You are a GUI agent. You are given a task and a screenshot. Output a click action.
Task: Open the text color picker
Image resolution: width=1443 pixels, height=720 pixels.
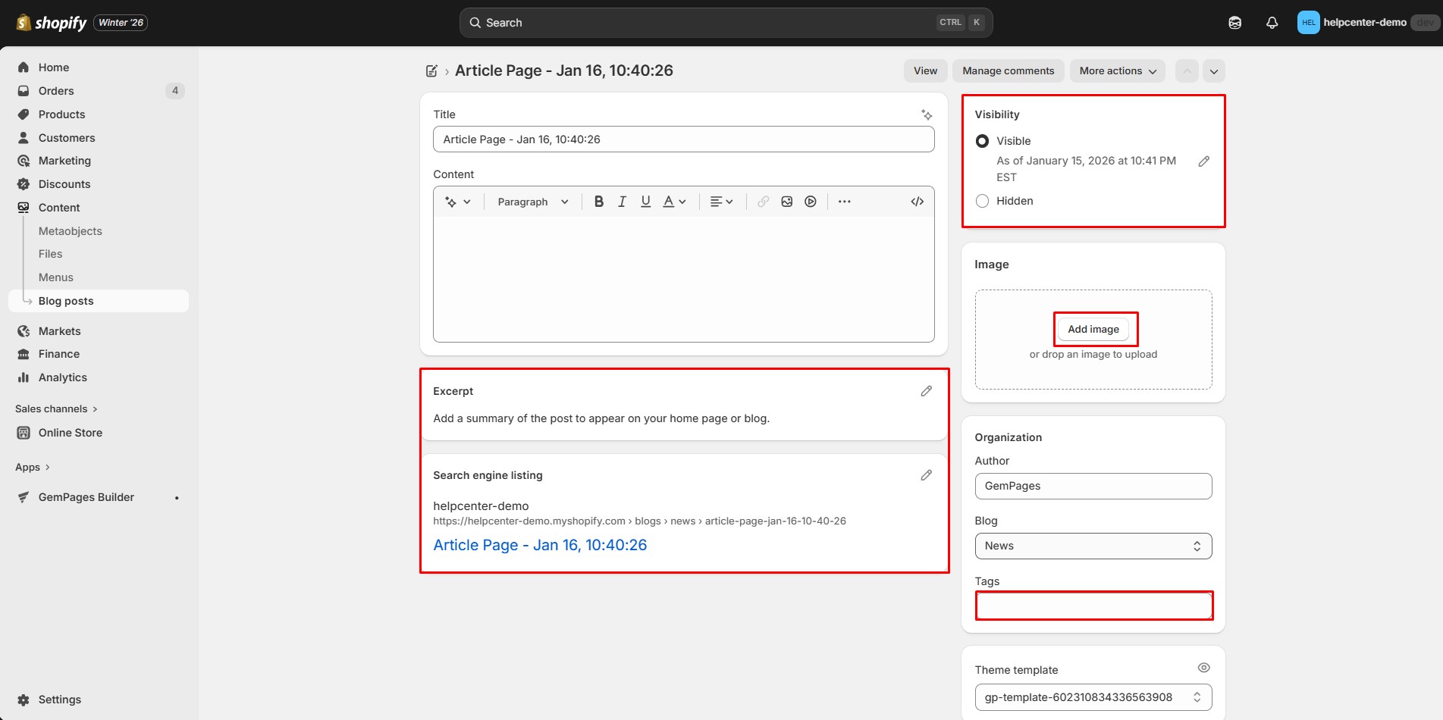[x=673, y=202]
